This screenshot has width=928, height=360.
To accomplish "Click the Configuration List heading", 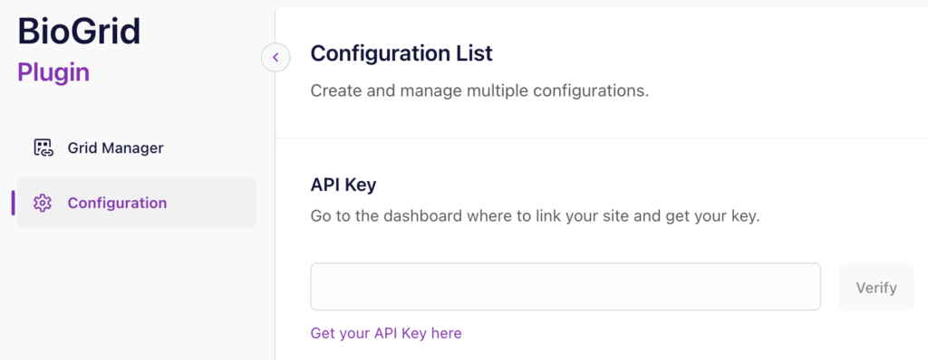I will pos(401,53).
